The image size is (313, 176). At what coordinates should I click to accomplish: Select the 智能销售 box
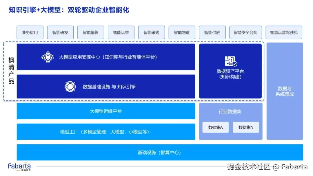pyautogui.click(x=91, y=32)
